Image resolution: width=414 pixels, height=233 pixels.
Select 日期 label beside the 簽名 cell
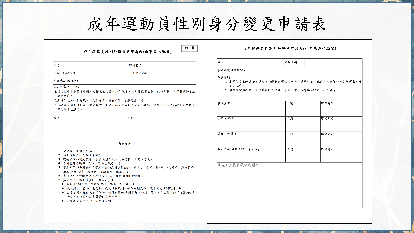pyautogui.click(x=130, y=118)
